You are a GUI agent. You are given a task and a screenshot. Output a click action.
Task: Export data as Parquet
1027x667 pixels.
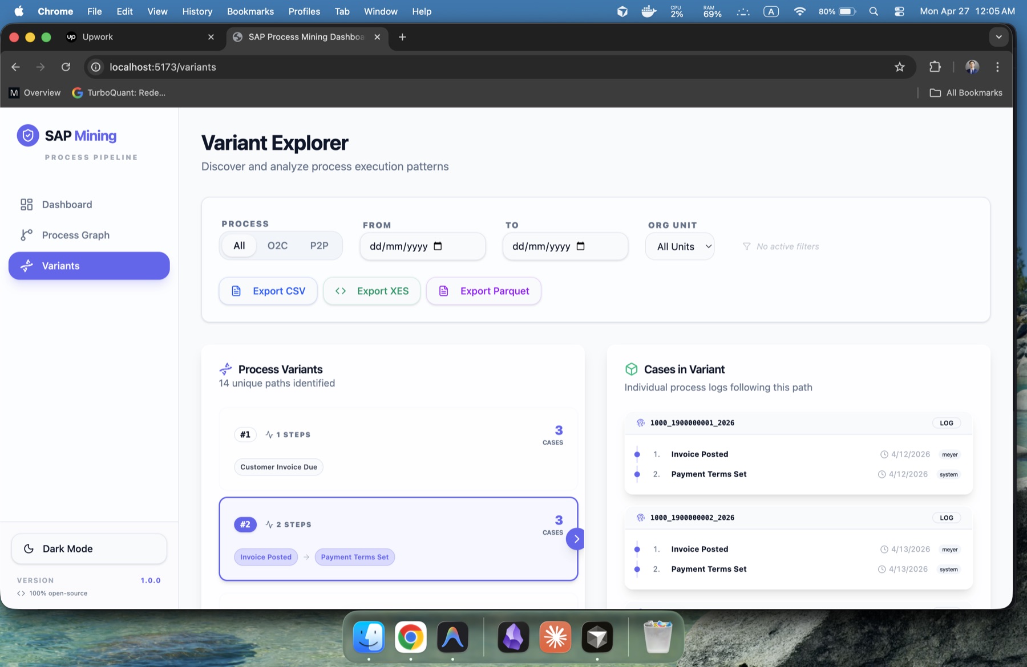click(484, 291)
